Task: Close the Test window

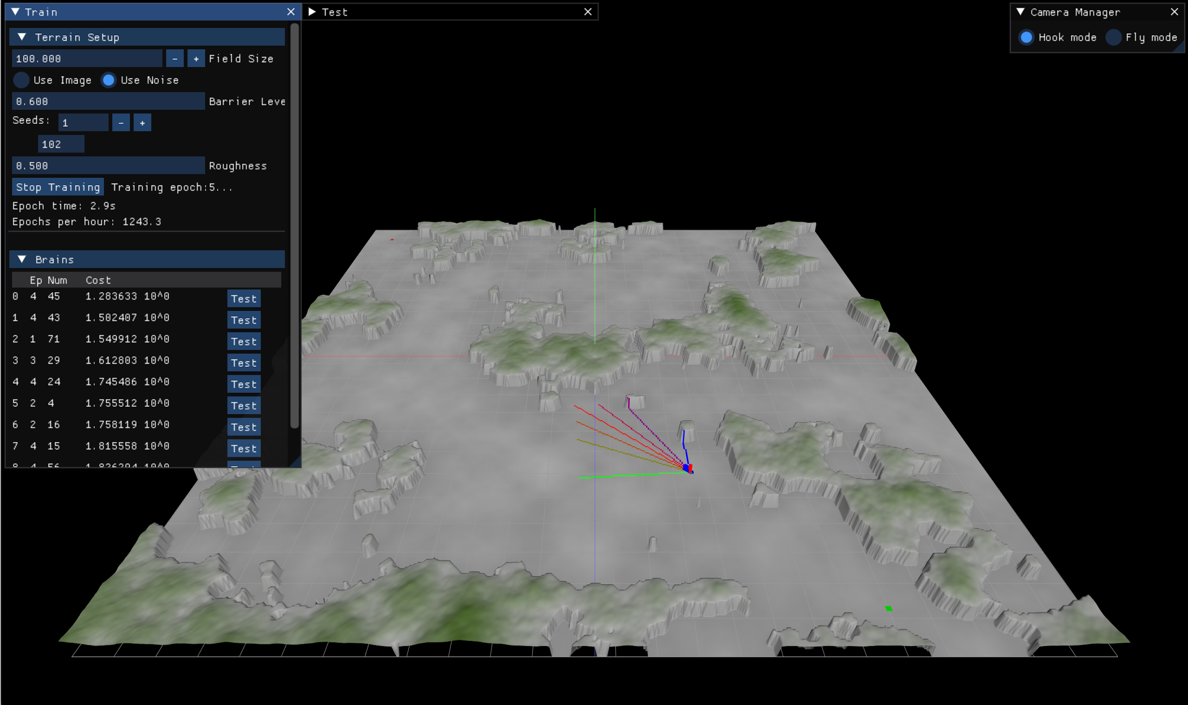Action: [588, 12]
